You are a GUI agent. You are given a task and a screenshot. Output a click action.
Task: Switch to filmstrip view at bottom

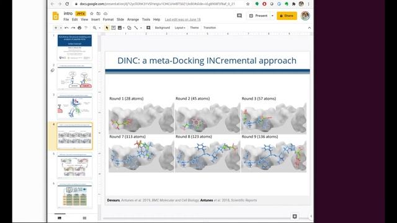click(60, 217)
